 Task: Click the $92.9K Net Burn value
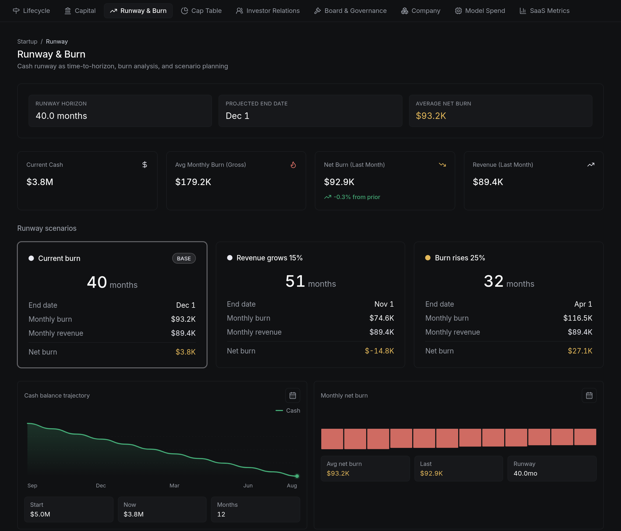(339, 182)
